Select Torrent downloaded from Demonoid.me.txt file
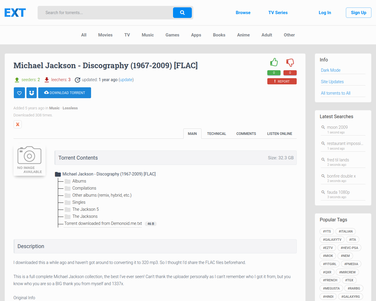This screenshot has width=376, height=301. pyautogui.click(x=103, y=223)
